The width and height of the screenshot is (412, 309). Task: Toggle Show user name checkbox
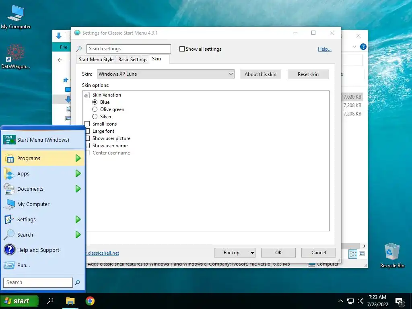click(x=87, y=145)
